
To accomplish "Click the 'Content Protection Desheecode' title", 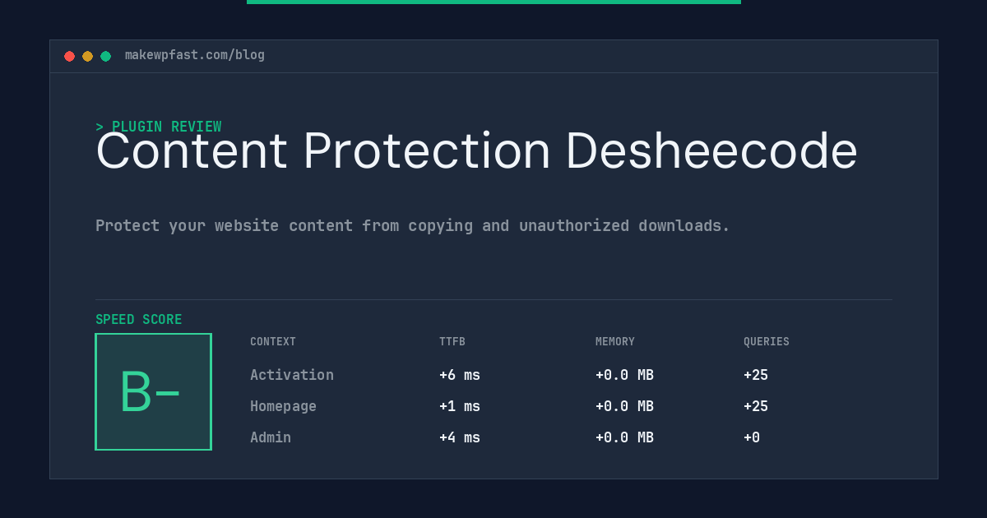I will pos(476,151).
